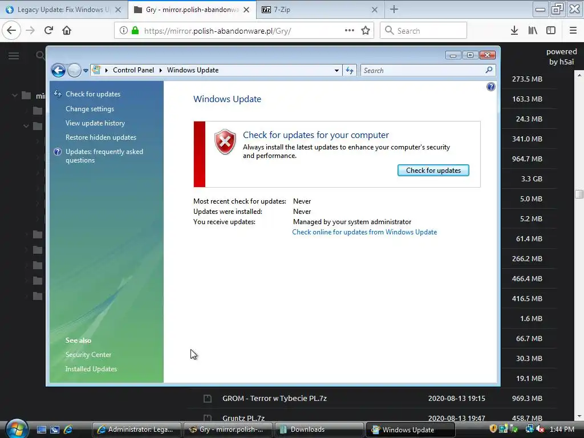Open Change settings link
Viewport: 584px width, 438px height.
[90, 109]
